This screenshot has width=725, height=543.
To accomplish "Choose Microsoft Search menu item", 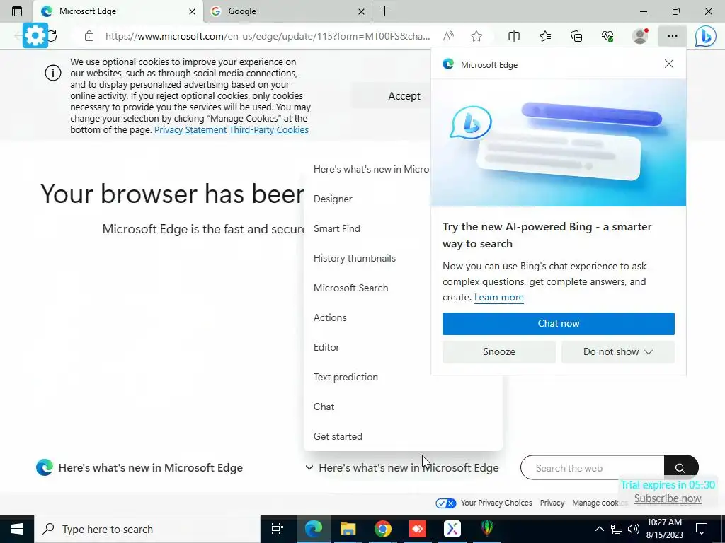I will (x=351, y=288).
